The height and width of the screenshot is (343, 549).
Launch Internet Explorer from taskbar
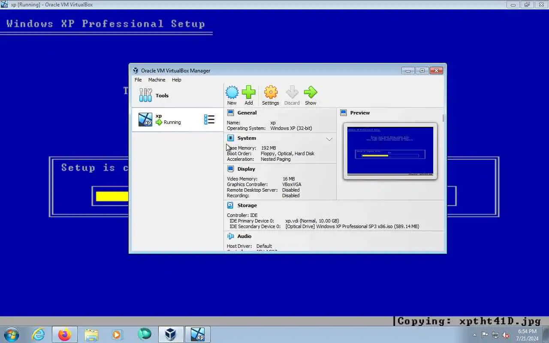coord(38,334)
